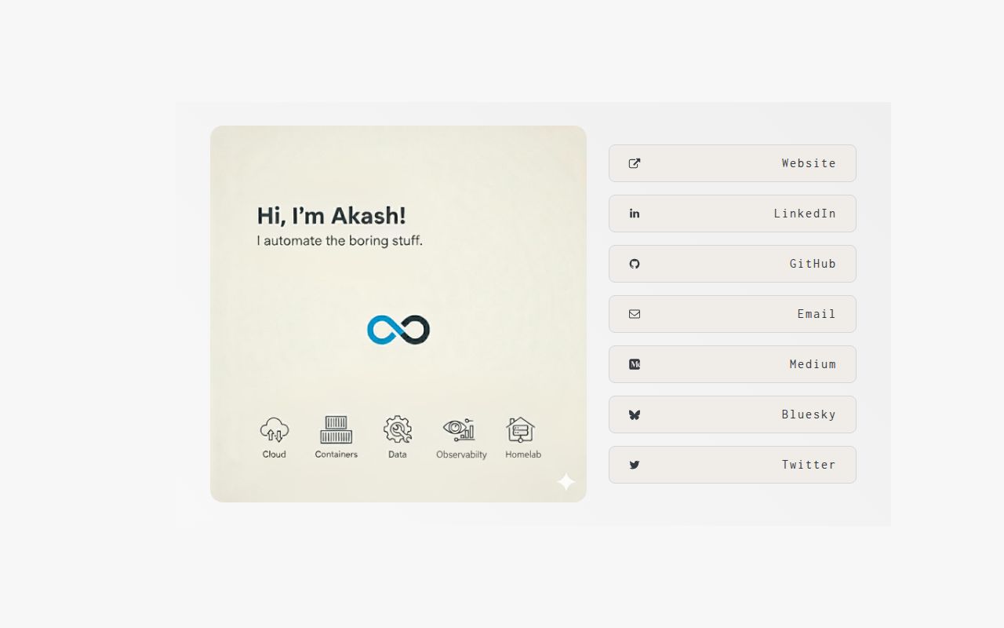
Task: Click the blue and black infinity logo
Action: pyautogui.click(x=398, y=330)
